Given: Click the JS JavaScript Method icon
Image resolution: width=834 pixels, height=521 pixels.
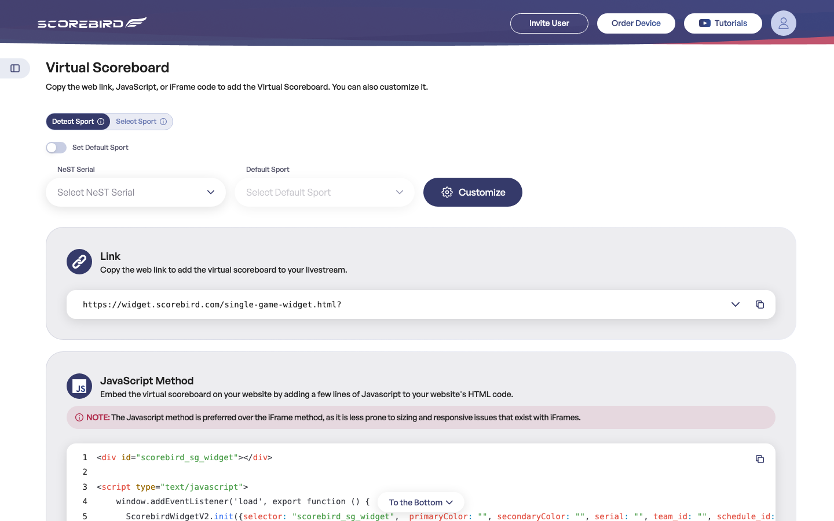Looking at the screenshot, I should pyautogui.click(x=79, y=386).
